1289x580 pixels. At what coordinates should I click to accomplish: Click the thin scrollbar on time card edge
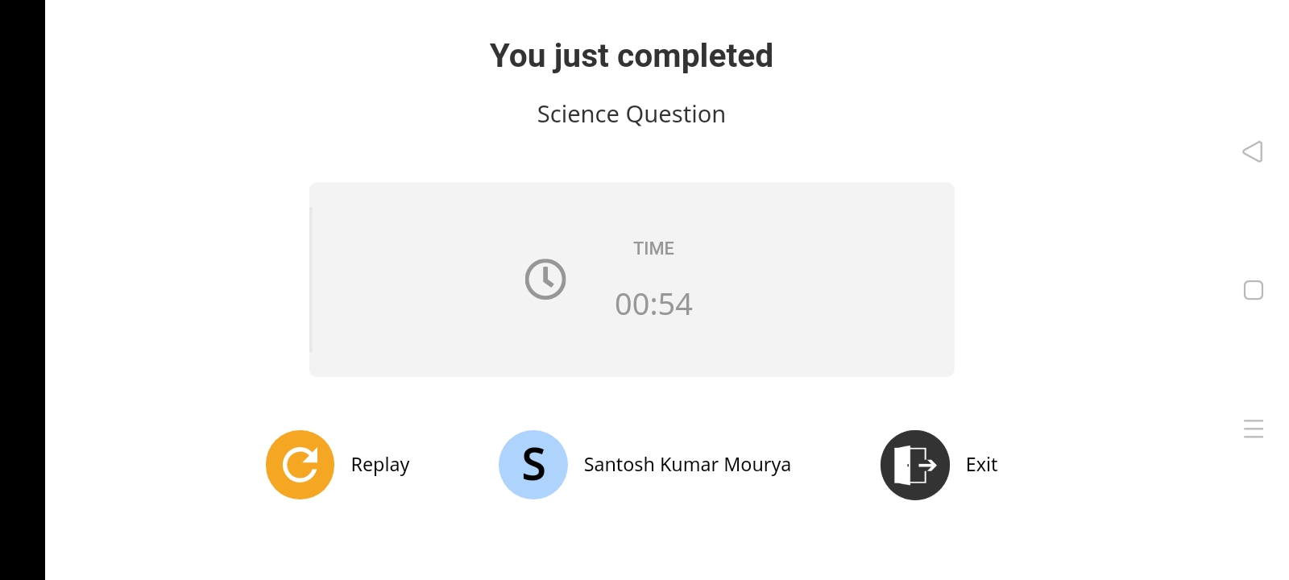(311, 280)
